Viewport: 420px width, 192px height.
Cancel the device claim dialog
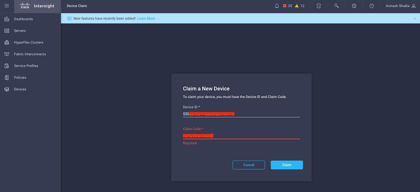(x=248, y=165)
